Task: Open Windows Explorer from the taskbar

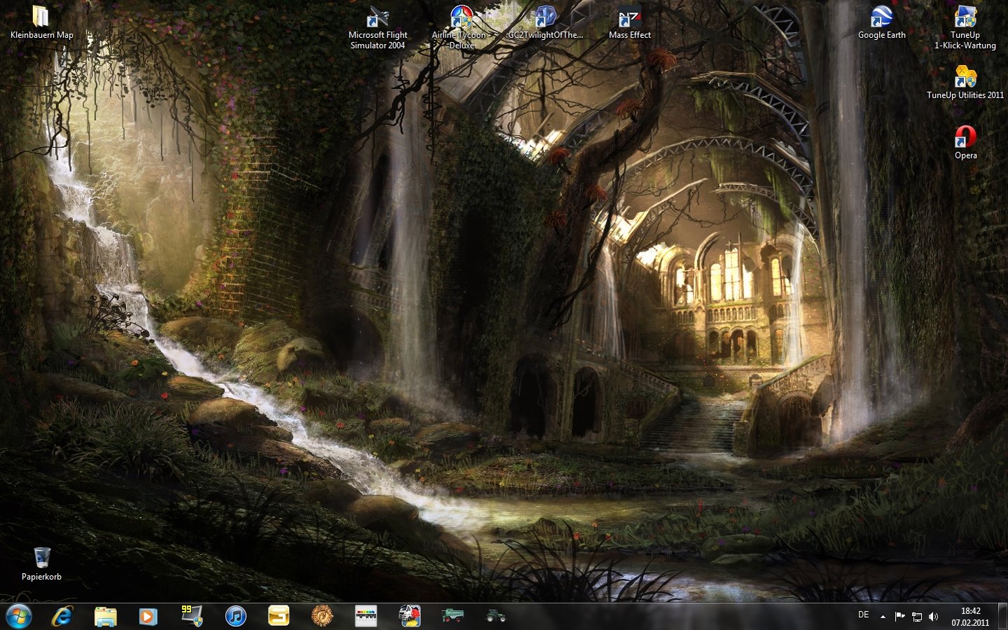Action: 106,616
